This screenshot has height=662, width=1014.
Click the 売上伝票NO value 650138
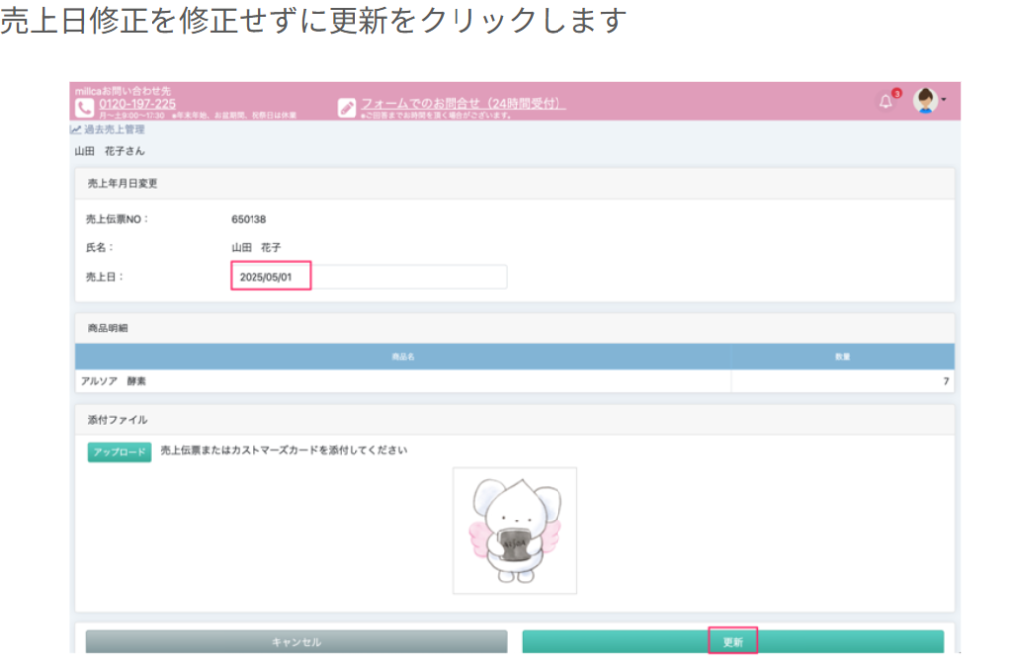249,219
